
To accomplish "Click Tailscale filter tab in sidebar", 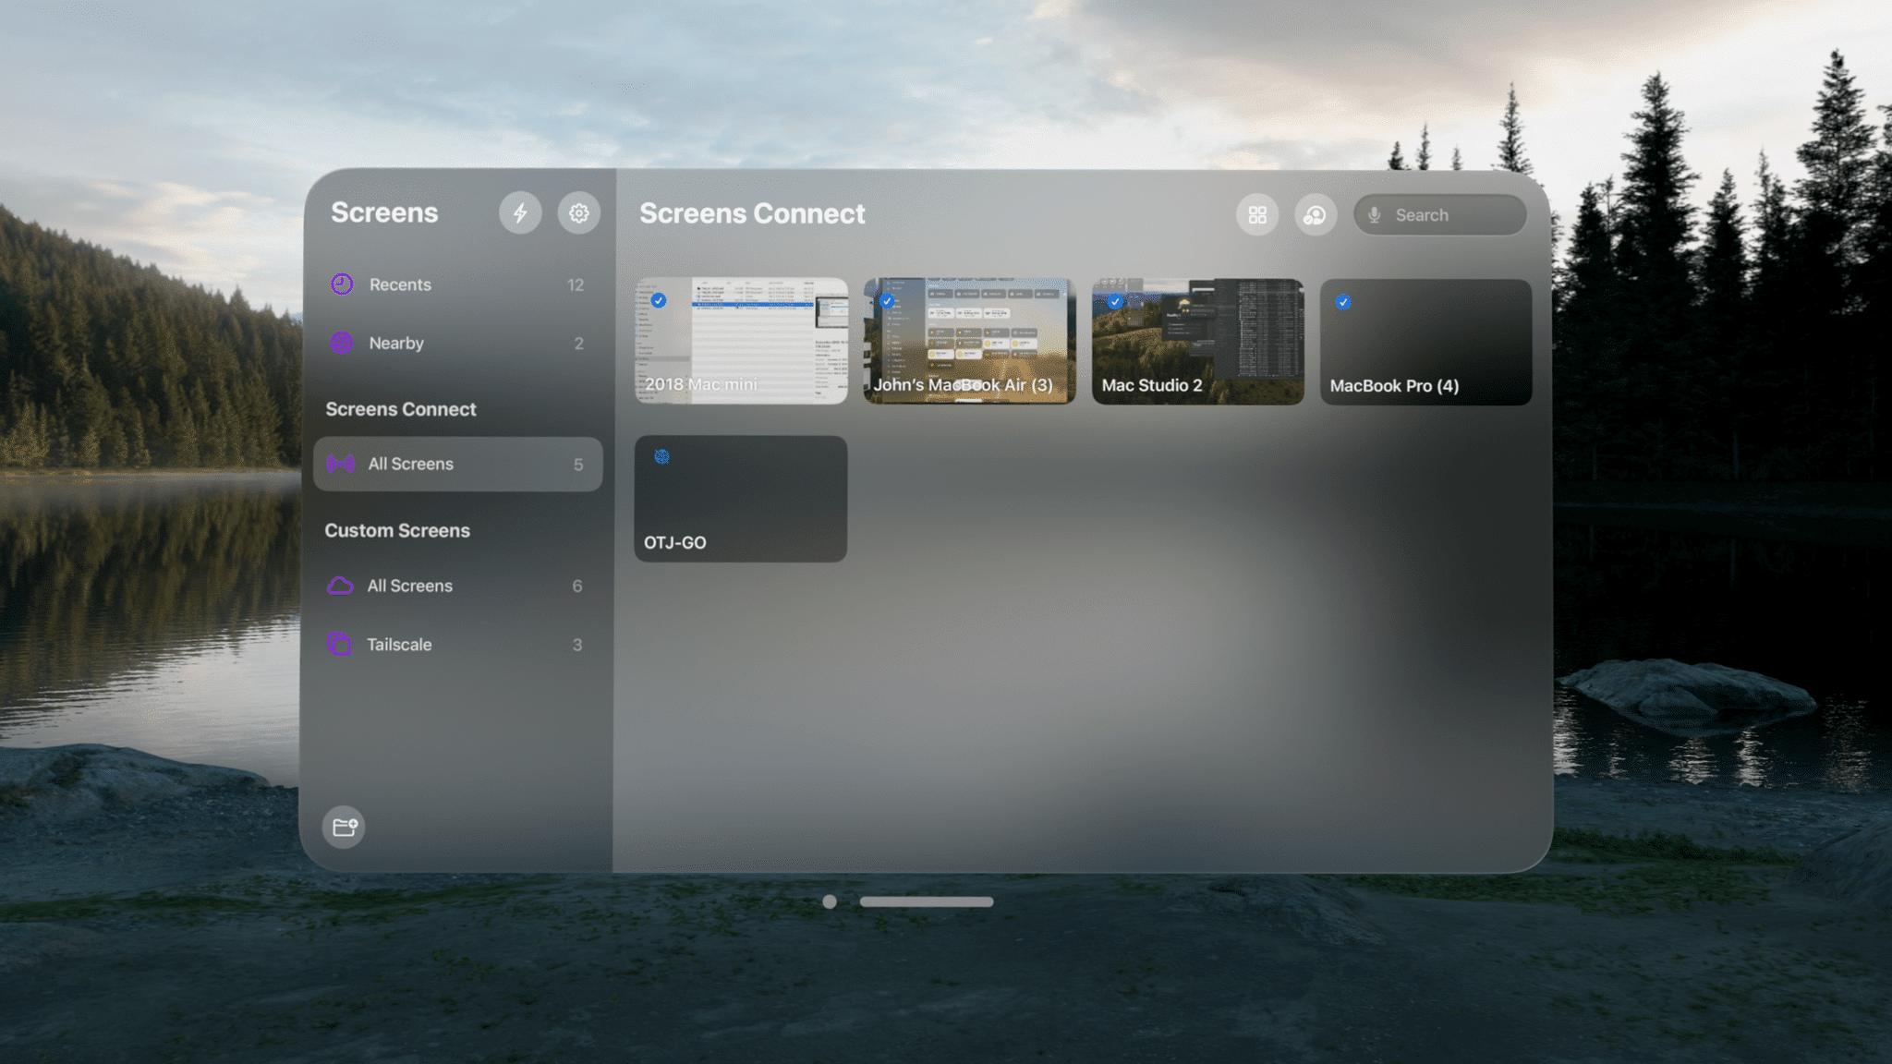I will 457,645.
